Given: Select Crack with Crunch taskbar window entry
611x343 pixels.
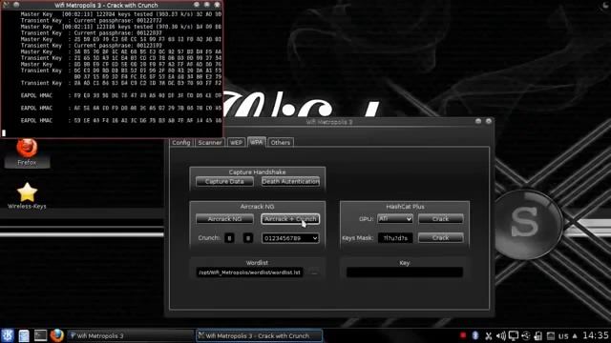Looking at the screenshot, I should point(259,335).
